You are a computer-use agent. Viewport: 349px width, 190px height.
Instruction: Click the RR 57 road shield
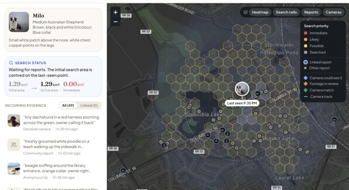pos(331,147)
